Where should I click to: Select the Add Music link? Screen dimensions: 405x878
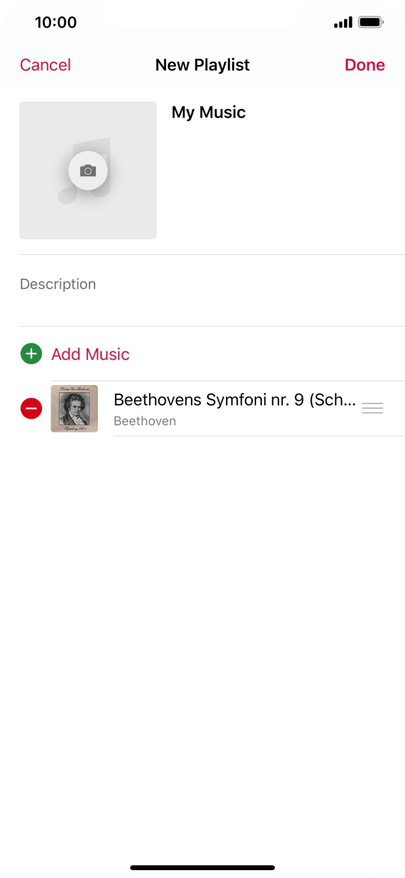91,354
